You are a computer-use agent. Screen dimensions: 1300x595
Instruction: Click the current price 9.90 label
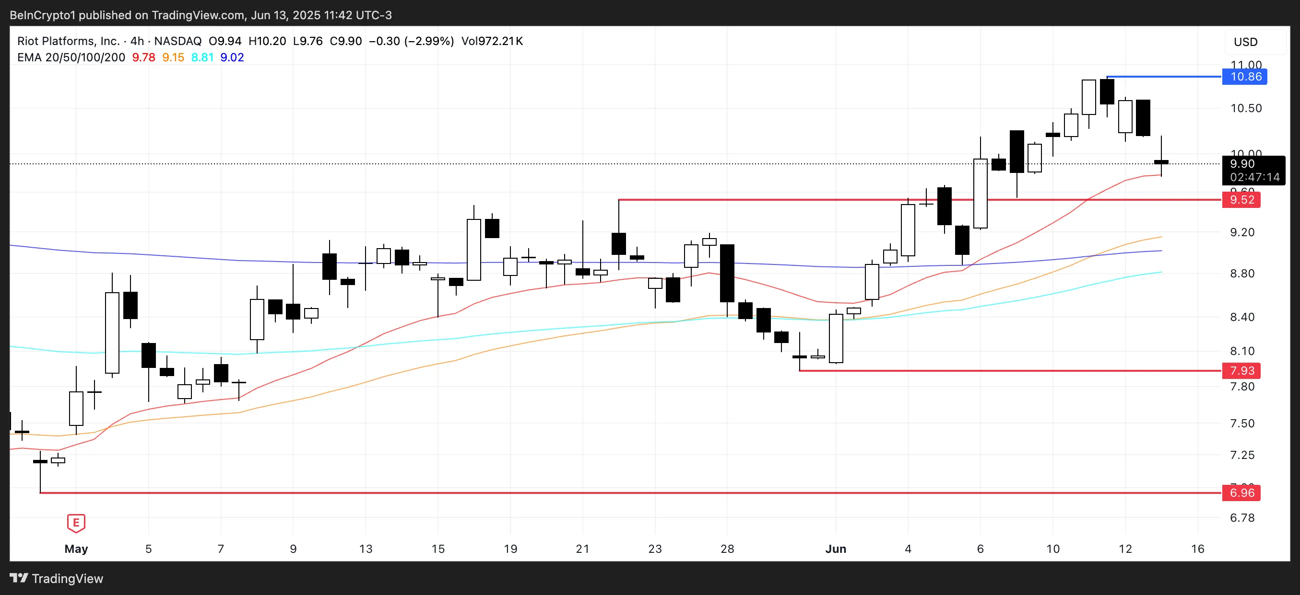pyautogui.click(x=1242, y=164)
